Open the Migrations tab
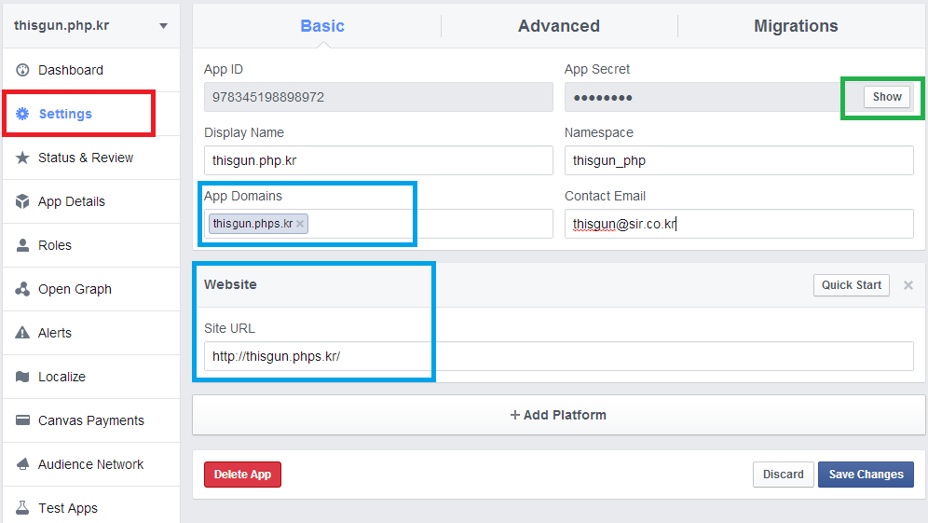This screenshot has height=523, width=928. (796, 26)
